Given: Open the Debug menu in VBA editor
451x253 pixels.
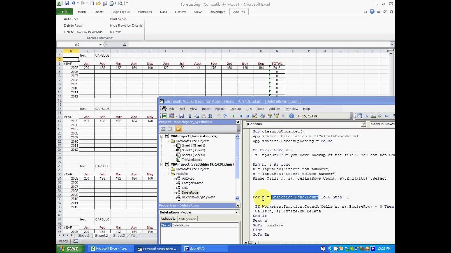Looking at the screenshot, I should pyautogui.click(x=235, y=109).
